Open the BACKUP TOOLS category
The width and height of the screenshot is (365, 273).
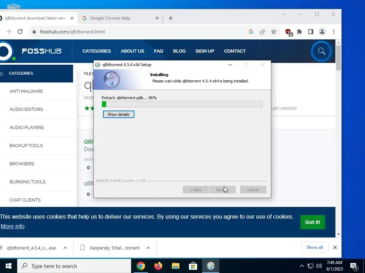[26, 145]
